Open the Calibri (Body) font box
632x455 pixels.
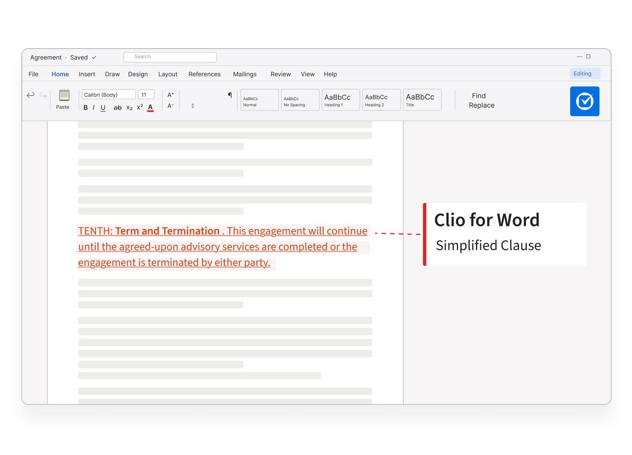coord(109,94)
